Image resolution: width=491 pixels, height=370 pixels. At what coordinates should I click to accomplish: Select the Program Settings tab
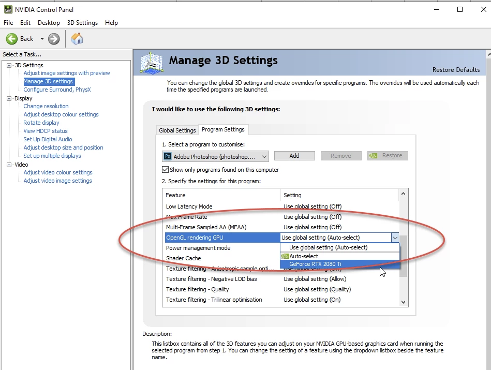pos(224,129)
